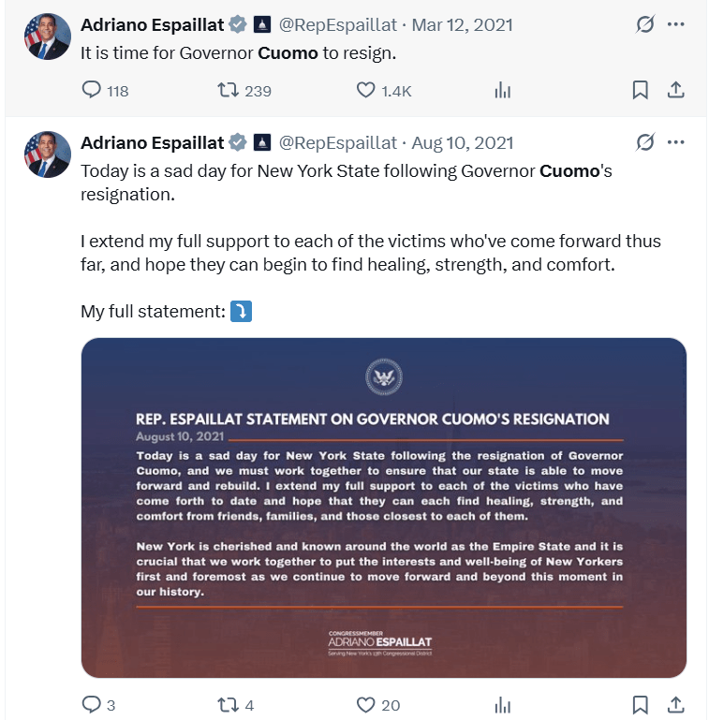Open the @RepEspaillat handle on first tweet

pos(337,24)
